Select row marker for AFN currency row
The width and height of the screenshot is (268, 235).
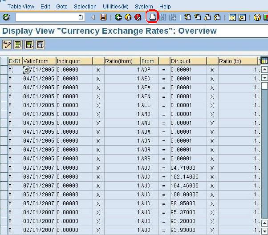(x=4, y=96)
